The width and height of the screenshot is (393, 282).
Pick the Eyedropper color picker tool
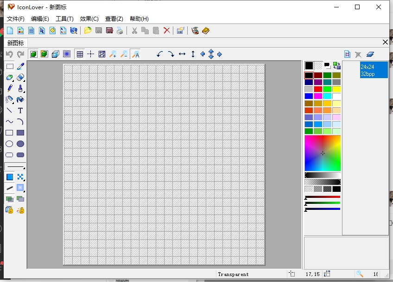(x=20, y=67)
